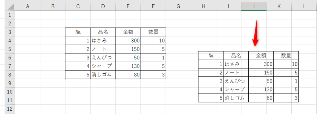The height and width of the screenshot is (114, 317).
Task: Select column J header
Action: (x=254, y=6)
